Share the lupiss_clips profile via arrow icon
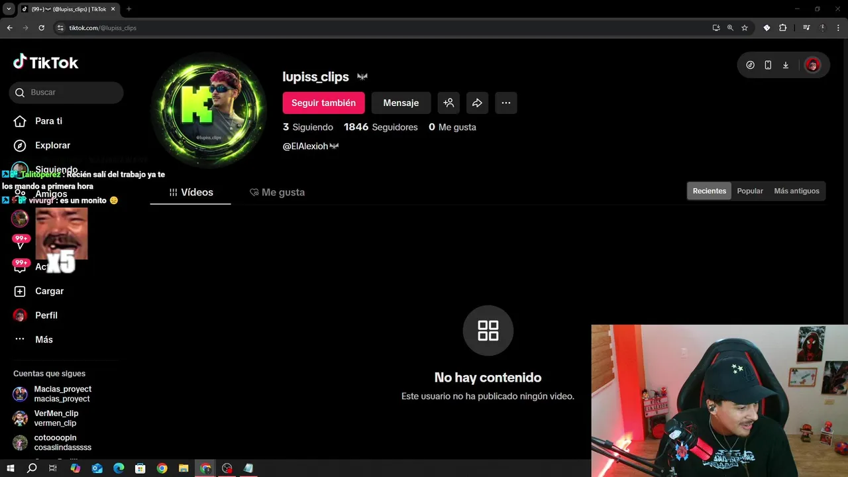This screenshot has width=848, height=477. coord(477,103)
